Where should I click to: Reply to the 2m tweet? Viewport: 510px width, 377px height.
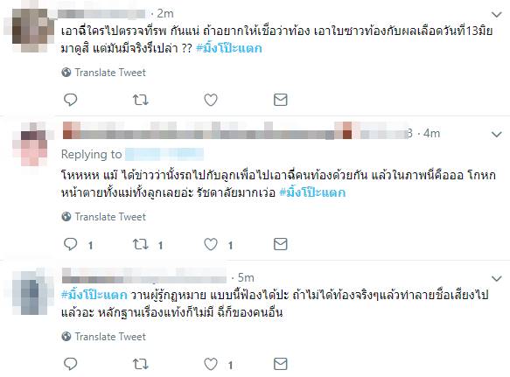pos(70,100)
